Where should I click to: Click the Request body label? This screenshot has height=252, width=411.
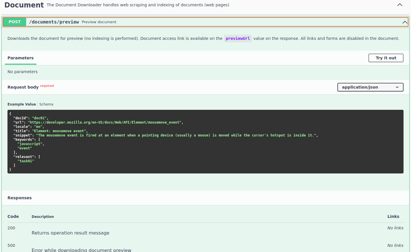pyautogui.click(x=23, y=87)
